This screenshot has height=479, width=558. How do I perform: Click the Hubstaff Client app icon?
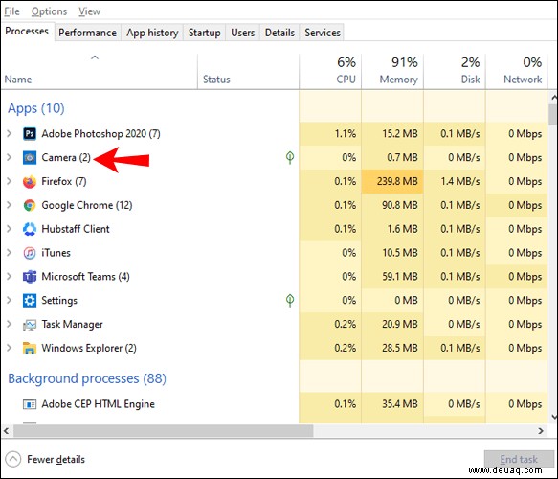(x=30, y=229)
